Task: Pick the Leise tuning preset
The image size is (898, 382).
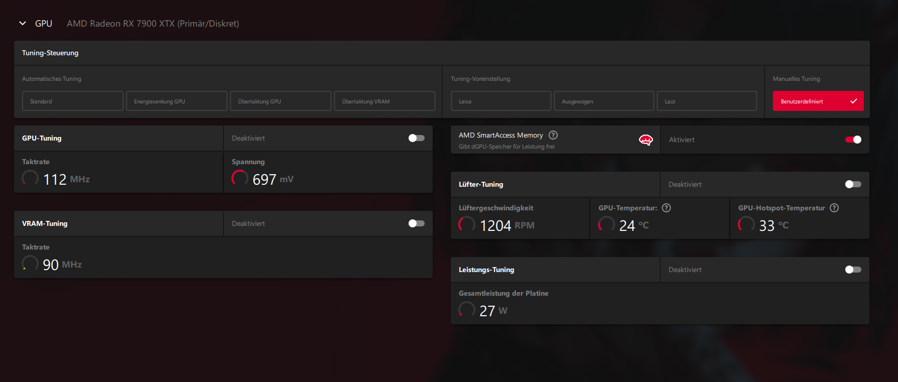Action: (501, 101)
